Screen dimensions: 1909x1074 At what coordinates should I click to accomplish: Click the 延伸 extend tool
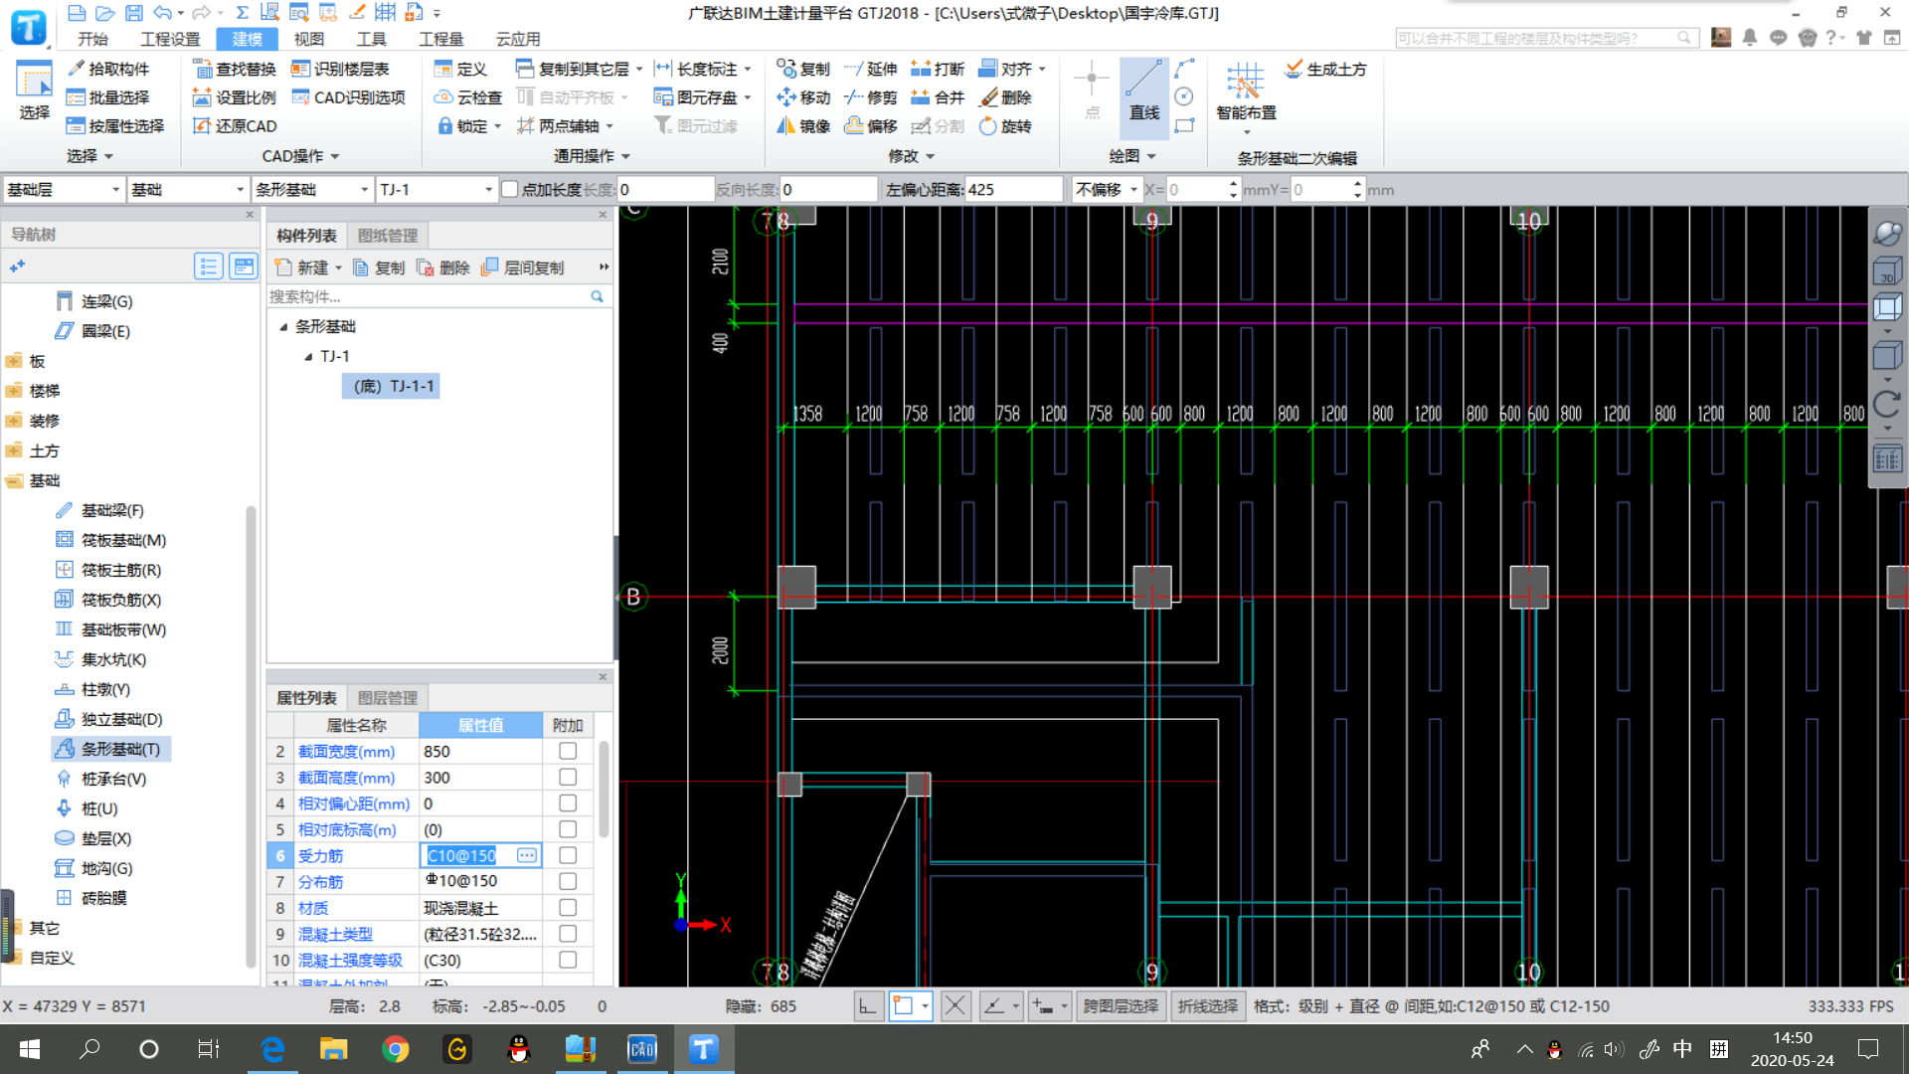coord(870,69)
